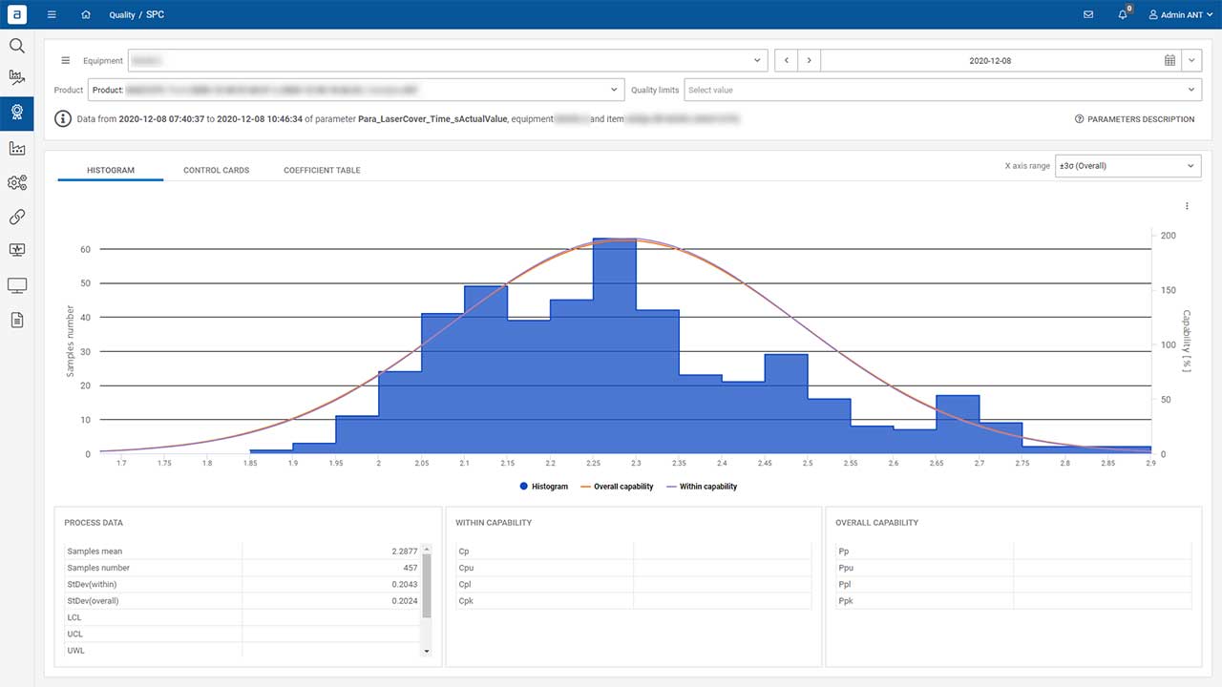Screen dimensions: 1222x687
Task: Open the document sidebar icon
Action: 16,320
